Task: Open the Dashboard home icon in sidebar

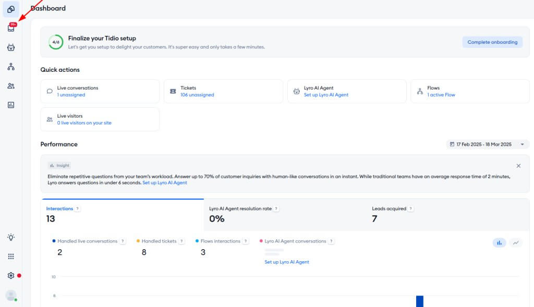Action: tap(11, 9)
